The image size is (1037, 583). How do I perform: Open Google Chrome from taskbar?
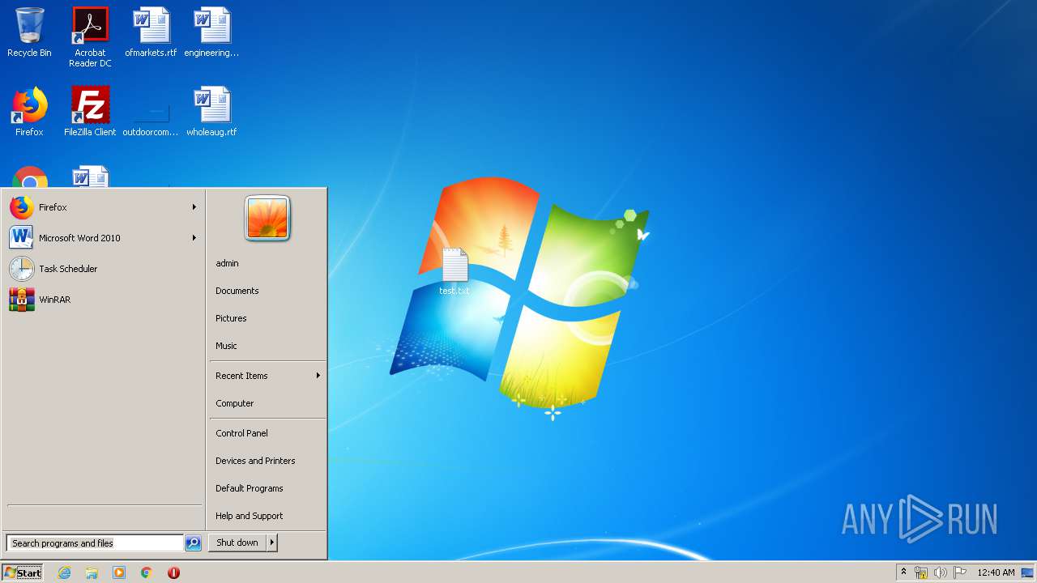(x=147, y=572)
